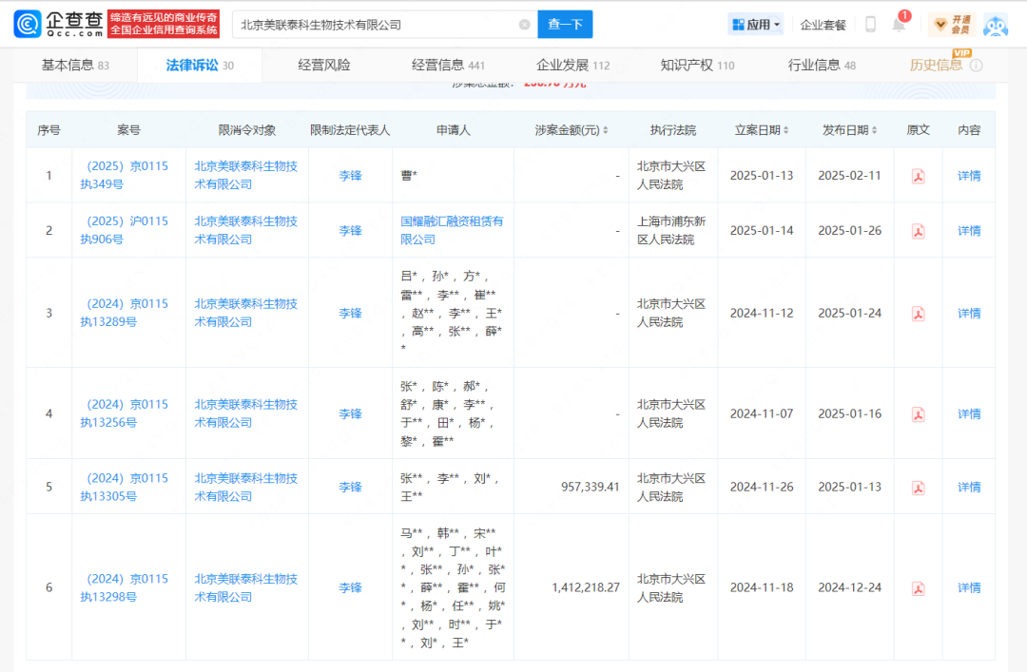Viewport: 1027px width, 672px height.
Task: Open the user avatar icon
Action: tap(996, 25)
